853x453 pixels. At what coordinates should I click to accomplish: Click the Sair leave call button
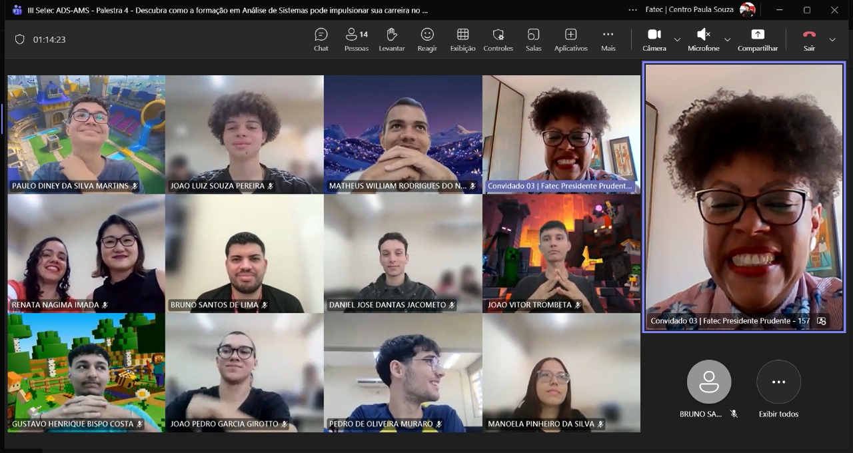(809, 39)
